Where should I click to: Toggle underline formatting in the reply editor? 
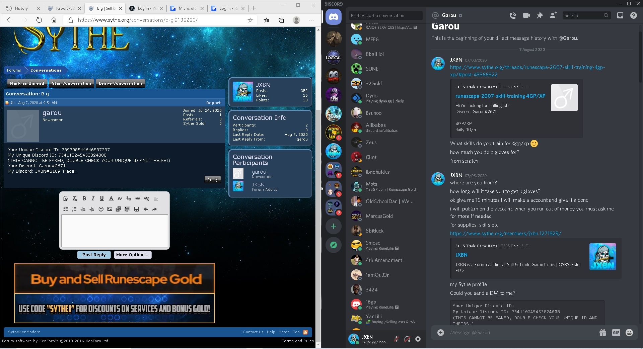point(102,198)
